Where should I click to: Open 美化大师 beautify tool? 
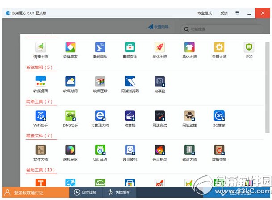pos(189,48)
